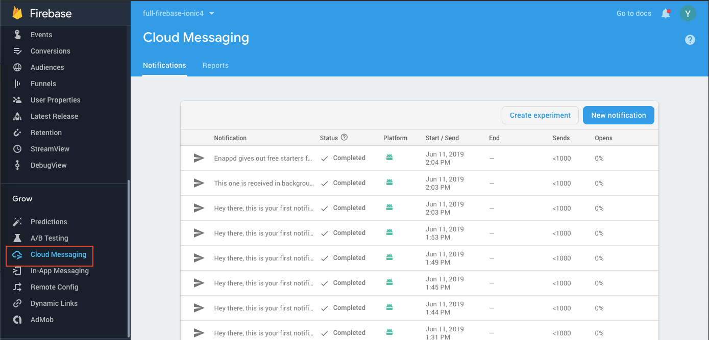This screenshot has height=340, width=709.
Task: Follow the Go to docs link
Action: pos(634,13)
